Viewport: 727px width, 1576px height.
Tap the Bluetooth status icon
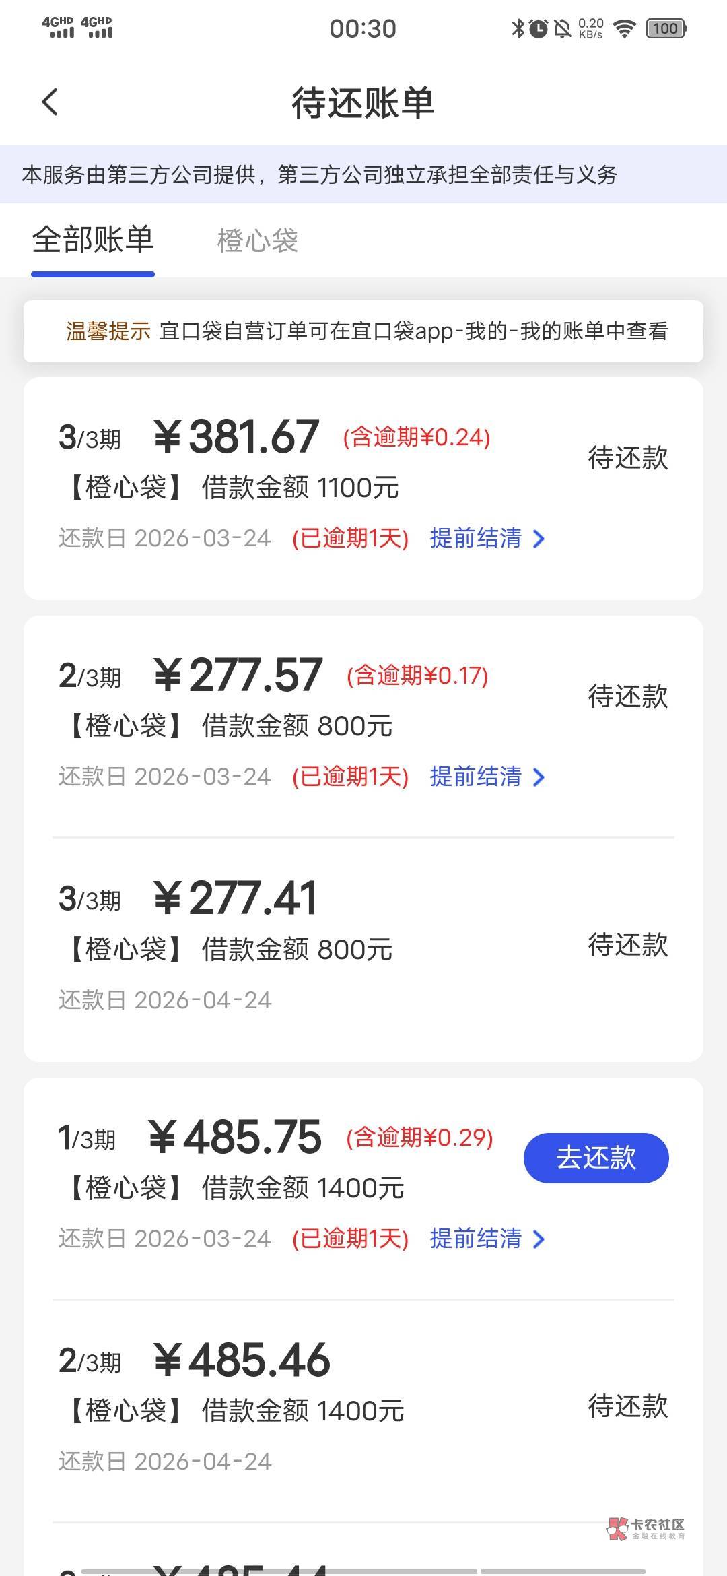[518, 28]
